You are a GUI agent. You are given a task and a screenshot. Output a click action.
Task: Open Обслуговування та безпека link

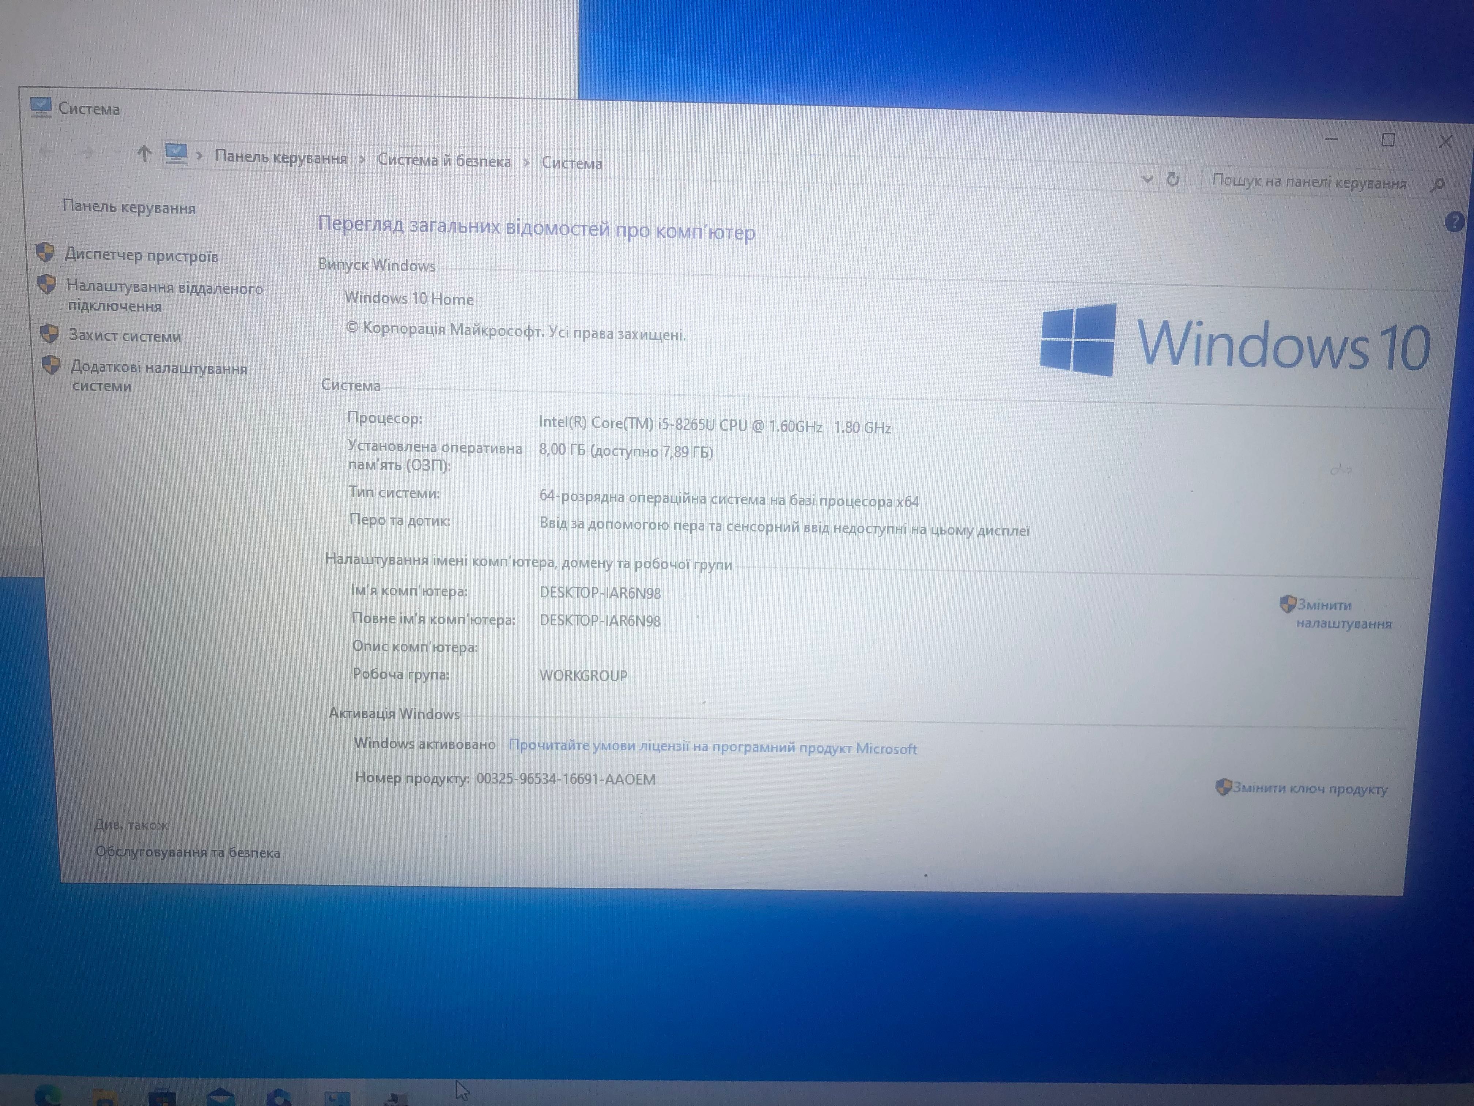pos(187,852)
